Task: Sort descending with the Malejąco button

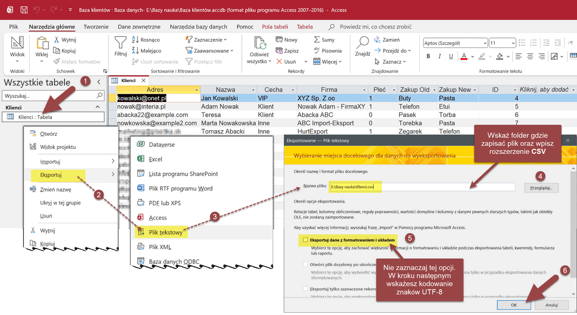Action: click(146, 51)
